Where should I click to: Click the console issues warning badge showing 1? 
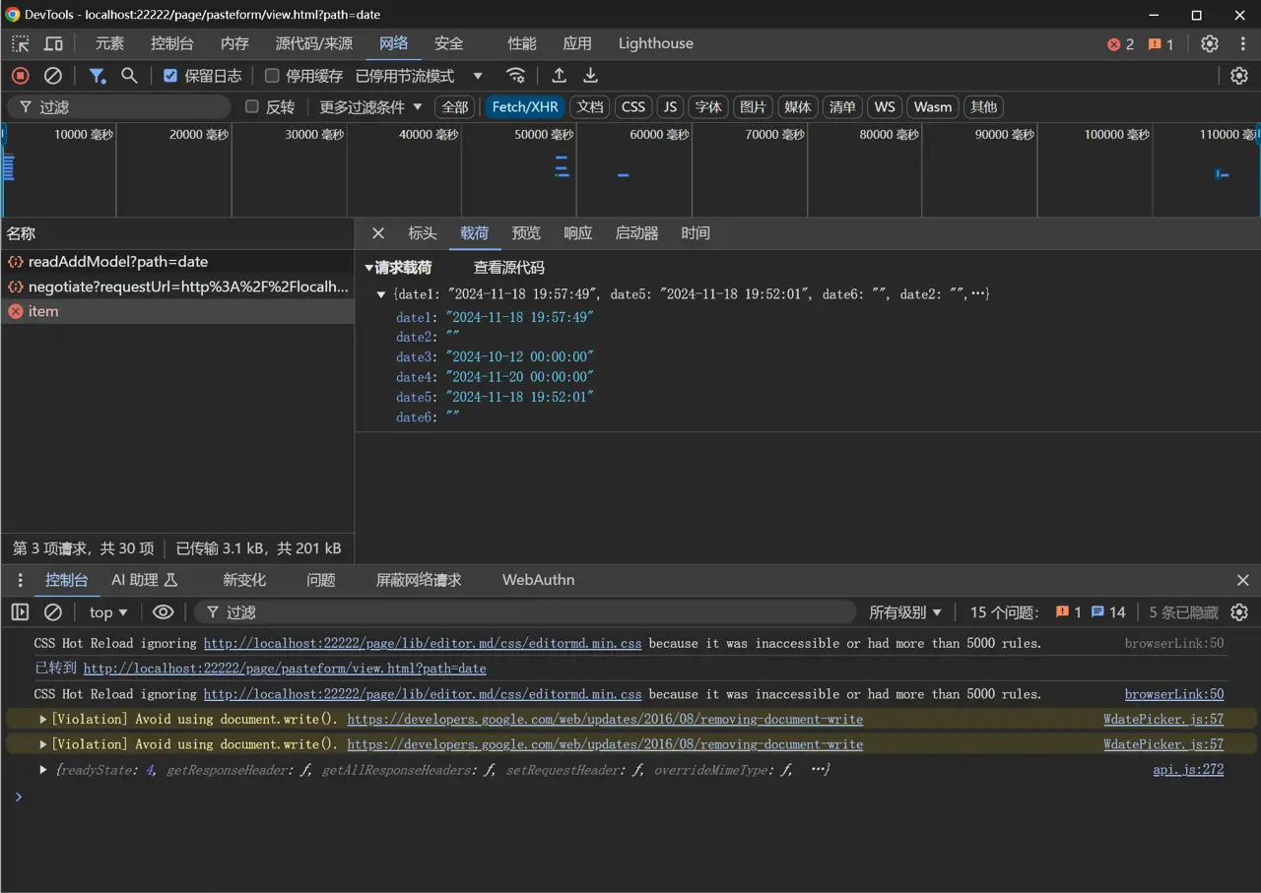(x=1069, y=612)
